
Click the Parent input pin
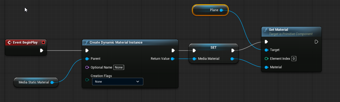(87, 59)
